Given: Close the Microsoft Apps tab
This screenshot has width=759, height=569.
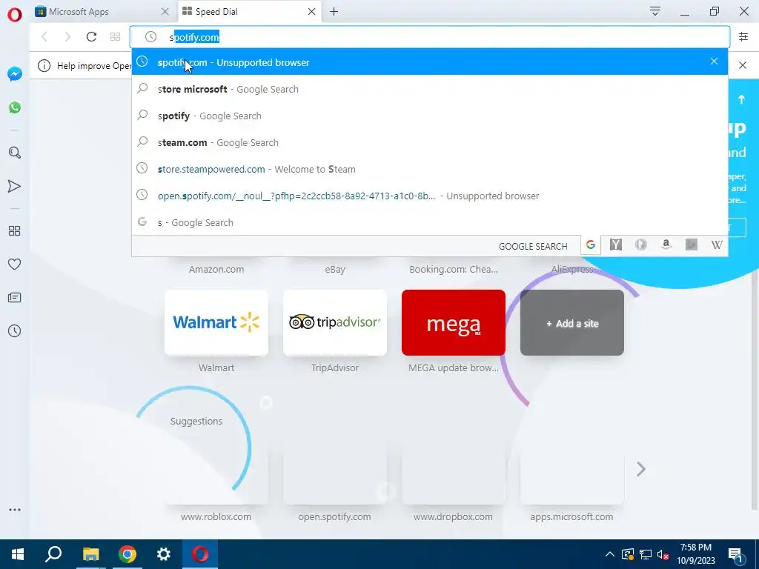Looking at the screenshot, I should click(165, 12).
